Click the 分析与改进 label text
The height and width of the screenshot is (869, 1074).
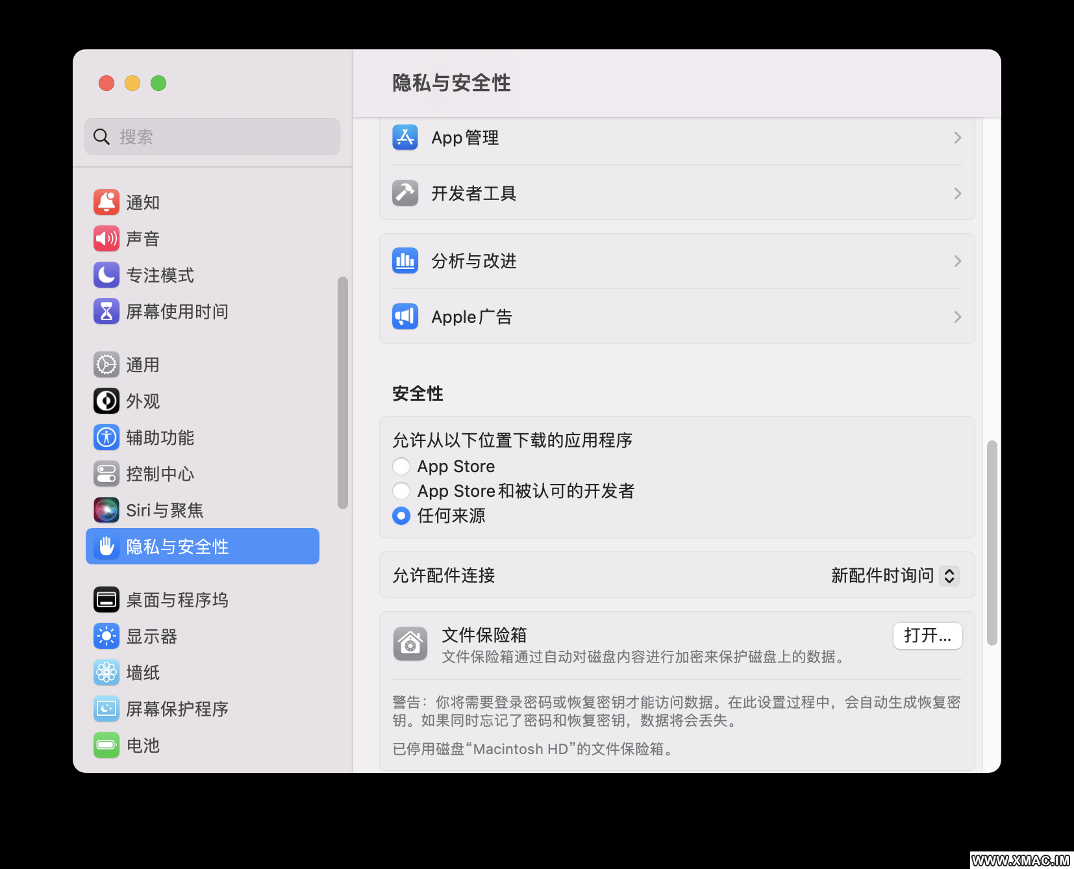tap(474, 261)
